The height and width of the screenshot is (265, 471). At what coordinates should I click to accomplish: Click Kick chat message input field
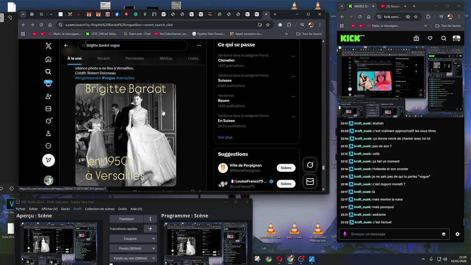coord(394,234)
